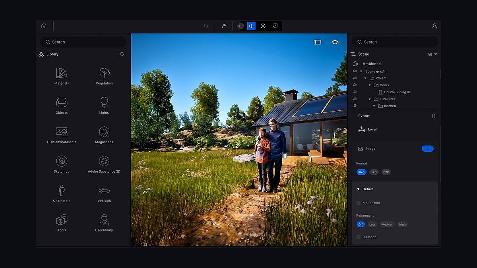Choose JPG export format
This screenshot has width=477, height=268.
tap(374, 172)
